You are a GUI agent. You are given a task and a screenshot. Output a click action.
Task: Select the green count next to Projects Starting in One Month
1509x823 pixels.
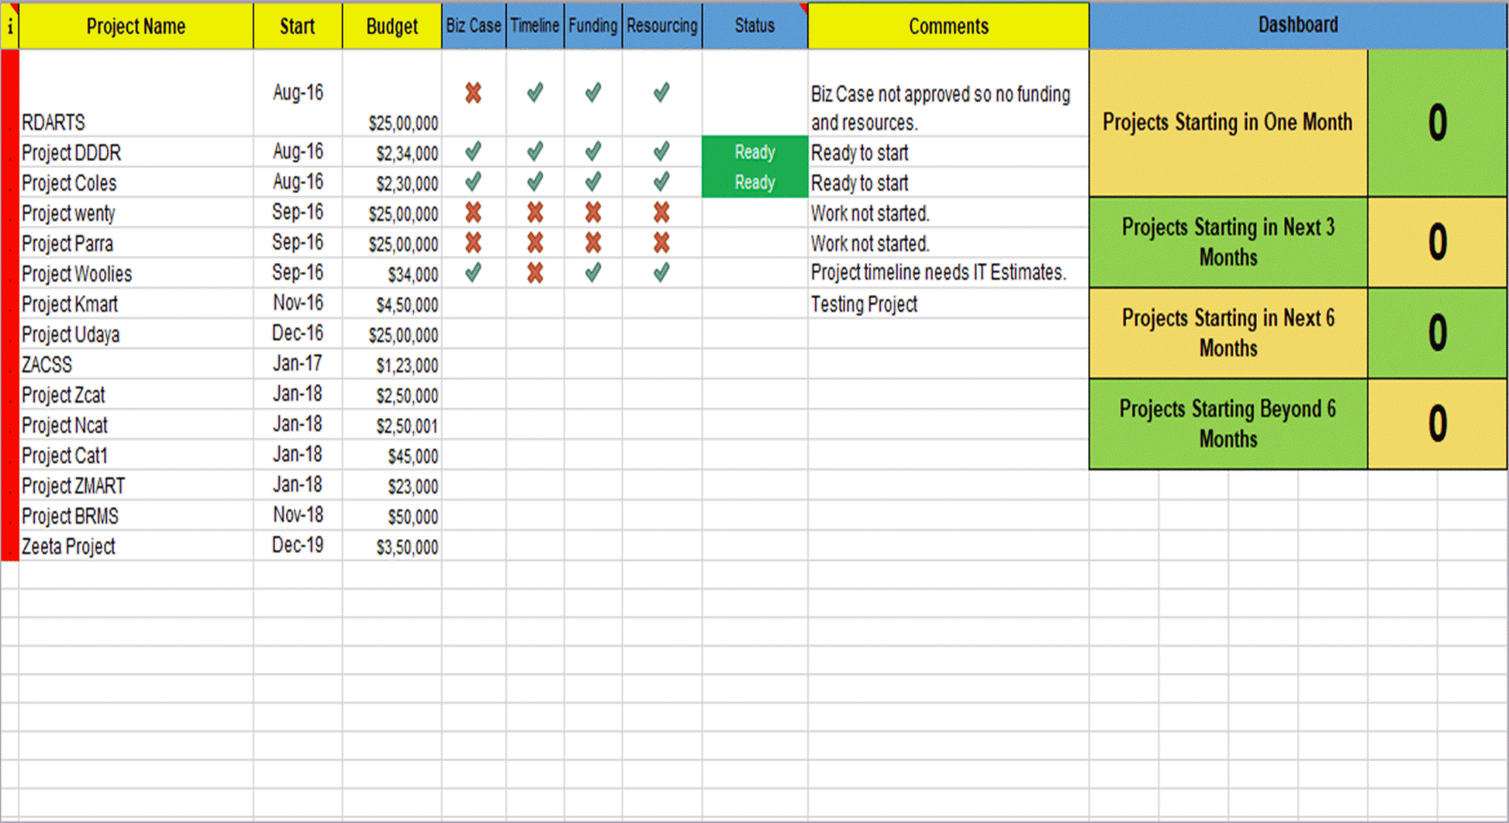click(1437, 123)
